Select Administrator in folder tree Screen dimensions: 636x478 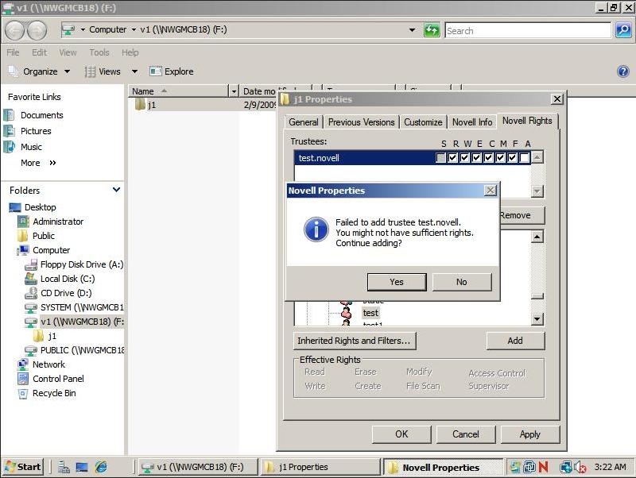58,222
